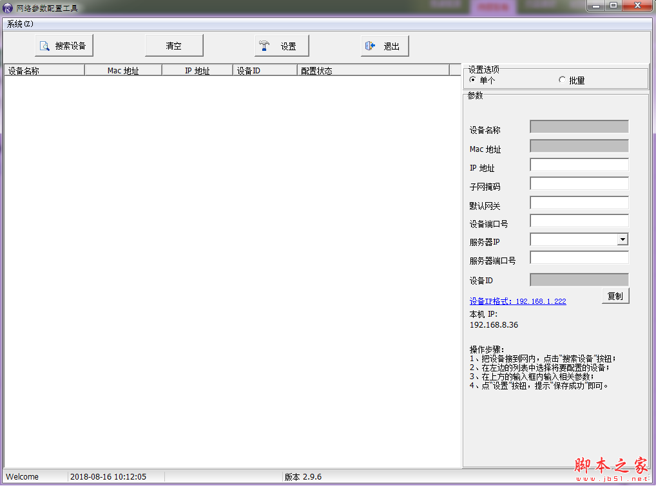
Task: Open the 服务器IP dropdown list
Action: pyautogui.click(x=622, y=239)
